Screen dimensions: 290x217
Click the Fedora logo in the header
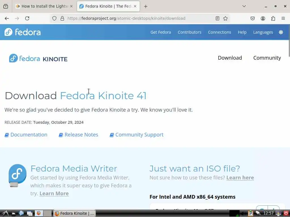23,32
